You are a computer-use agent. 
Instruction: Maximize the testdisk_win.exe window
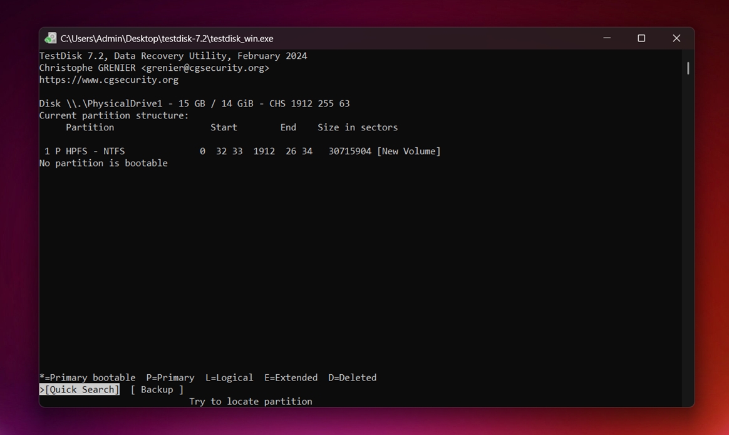click(x=641, y=38)
